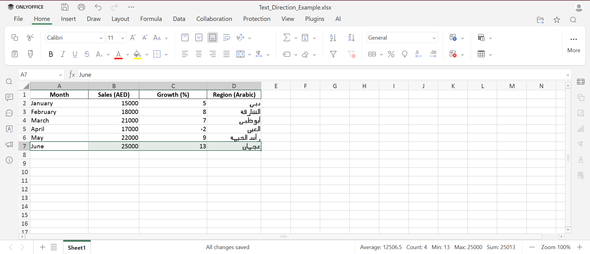Screen dimensions: 590x254
Task: Click the Summation function icon
Action: [x=286, y=37]
